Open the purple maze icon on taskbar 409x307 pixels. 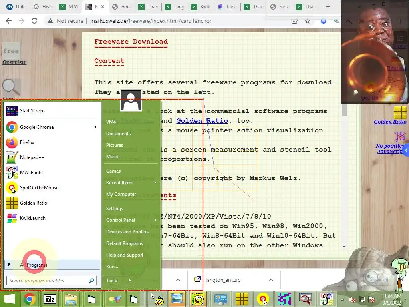click(284, 299)
